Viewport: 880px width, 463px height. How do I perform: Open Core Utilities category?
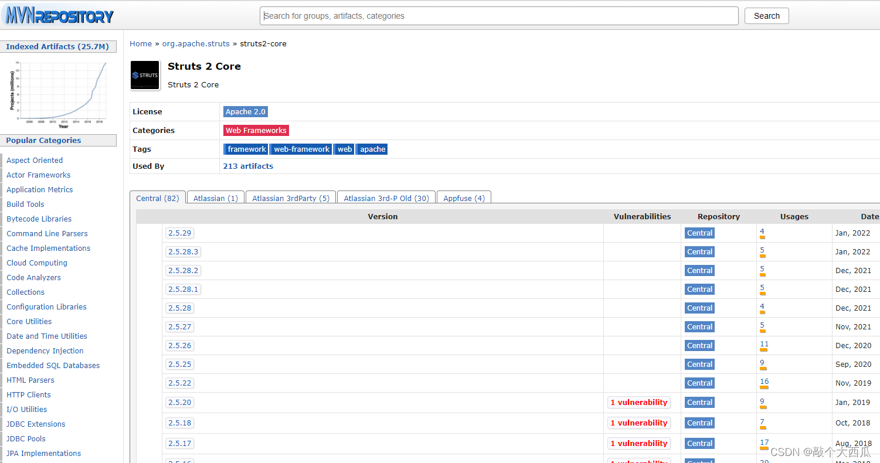[x=29, y=321]
